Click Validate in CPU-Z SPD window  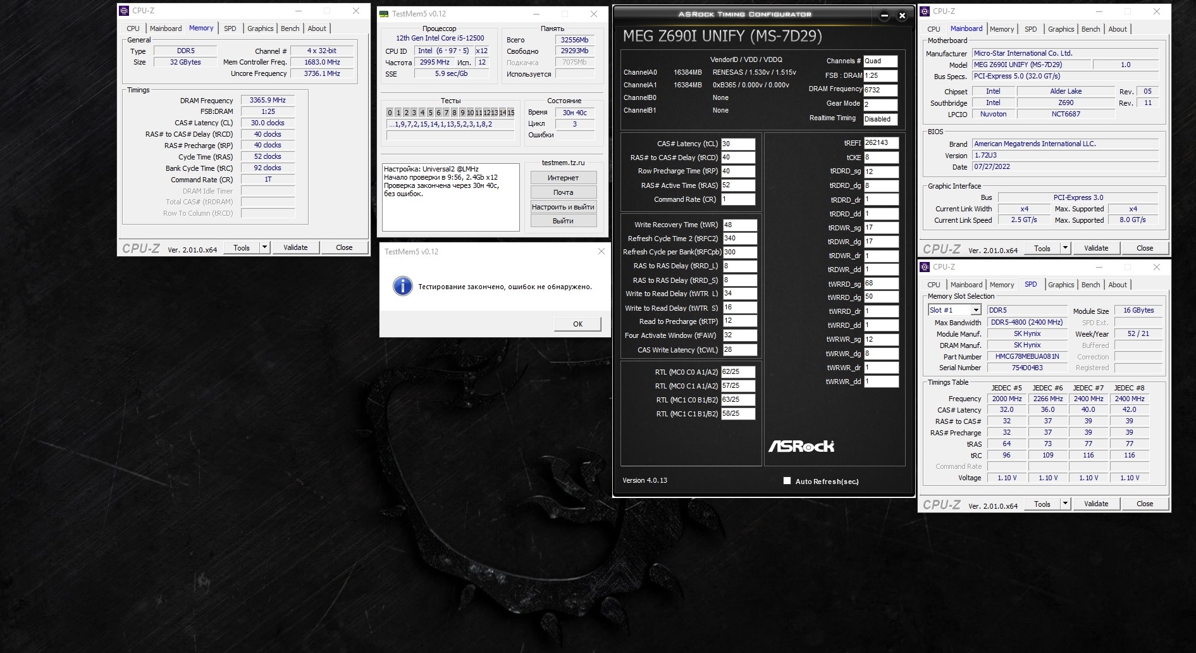[1096, 504]
